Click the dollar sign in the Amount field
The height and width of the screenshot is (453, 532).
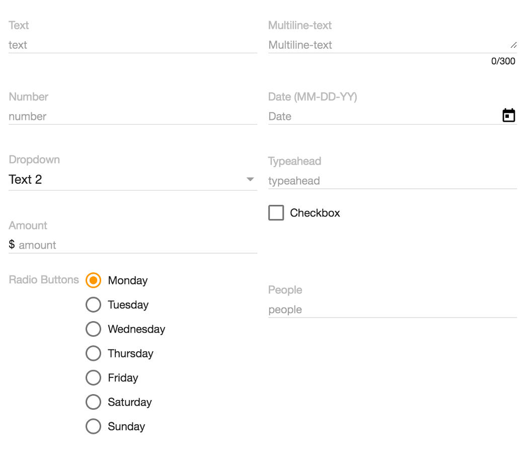click(12, 244)
